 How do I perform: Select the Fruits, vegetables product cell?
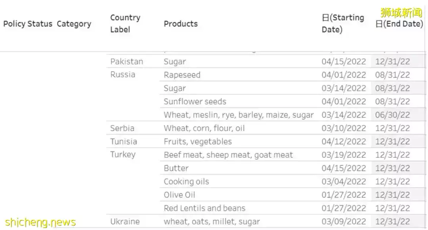tap(198, 141)
